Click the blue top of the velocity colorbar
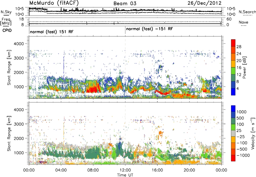This screenshot has width=256, height=177. [x=233, y=109]
